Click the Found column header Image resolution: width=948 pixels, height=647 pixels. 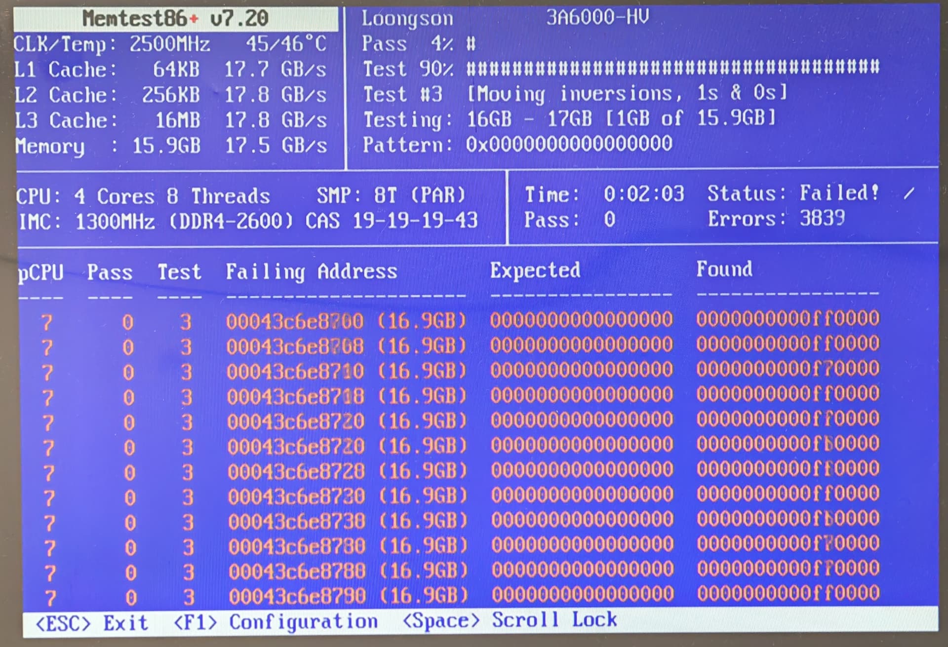[724, 269]
